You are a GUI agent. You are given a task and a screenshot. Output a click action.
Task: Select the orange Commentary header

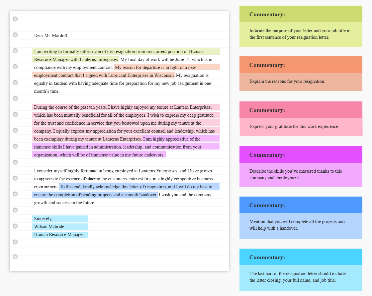click(x=301, y=65)
